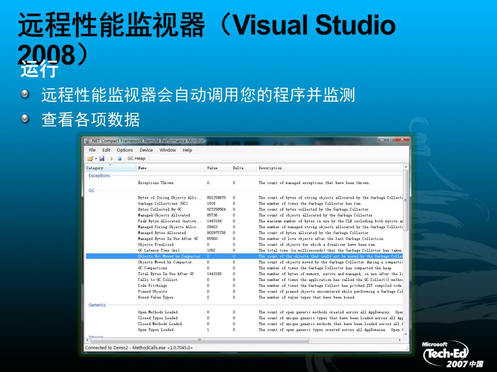The height and width of the screenshot is (372, 497).
Task: Select the Code Pitchings row
Action: pyautogui.click(x=245, y=286)
